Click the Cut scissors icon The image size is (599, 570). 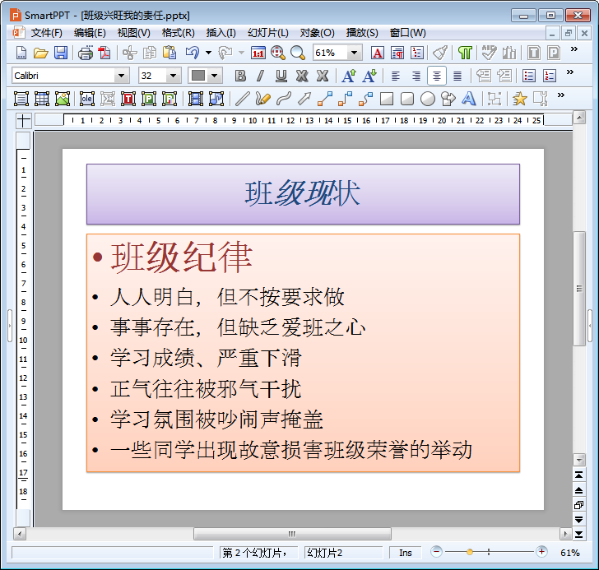(x=129, y=53)
